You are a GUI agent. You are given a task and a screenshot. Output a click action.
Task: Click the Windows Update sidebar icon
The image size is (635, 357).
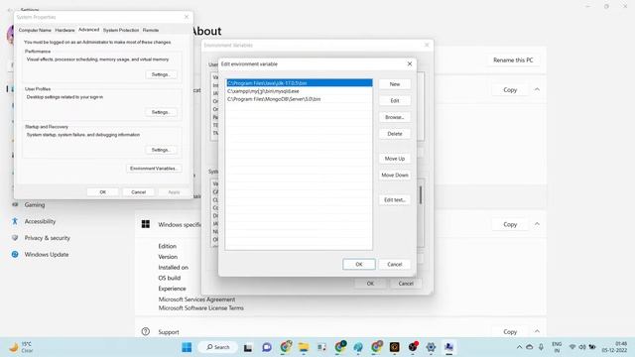(x=15, y=255)
